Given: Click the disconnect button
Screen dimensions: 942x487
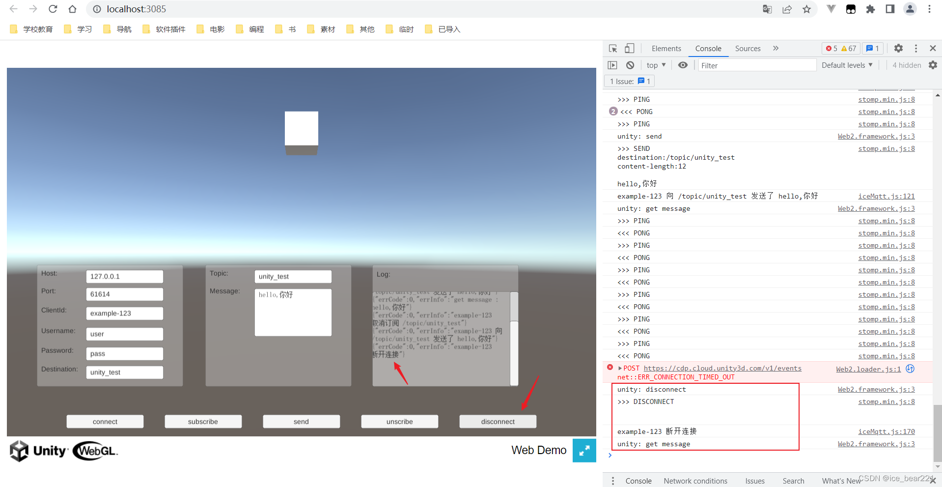Looking at the screenshot, I should click(497, 421).
